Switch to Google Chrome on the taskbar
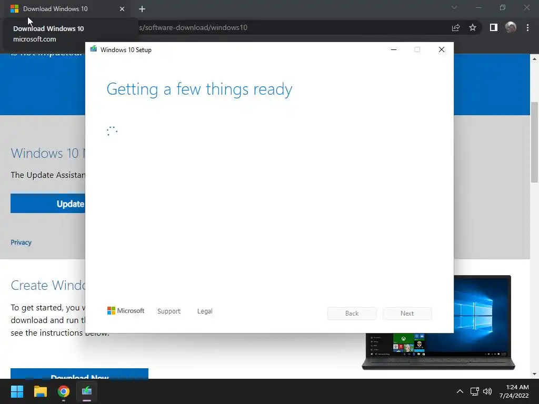Screen dimensions: 539x404 (64, 391)
